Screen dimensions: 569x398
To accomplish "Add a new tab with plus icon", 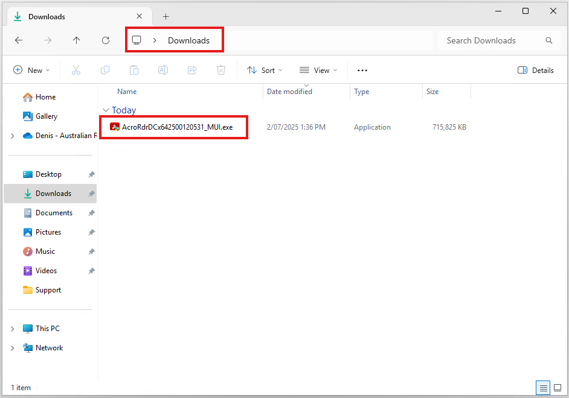I will (166, 16).
